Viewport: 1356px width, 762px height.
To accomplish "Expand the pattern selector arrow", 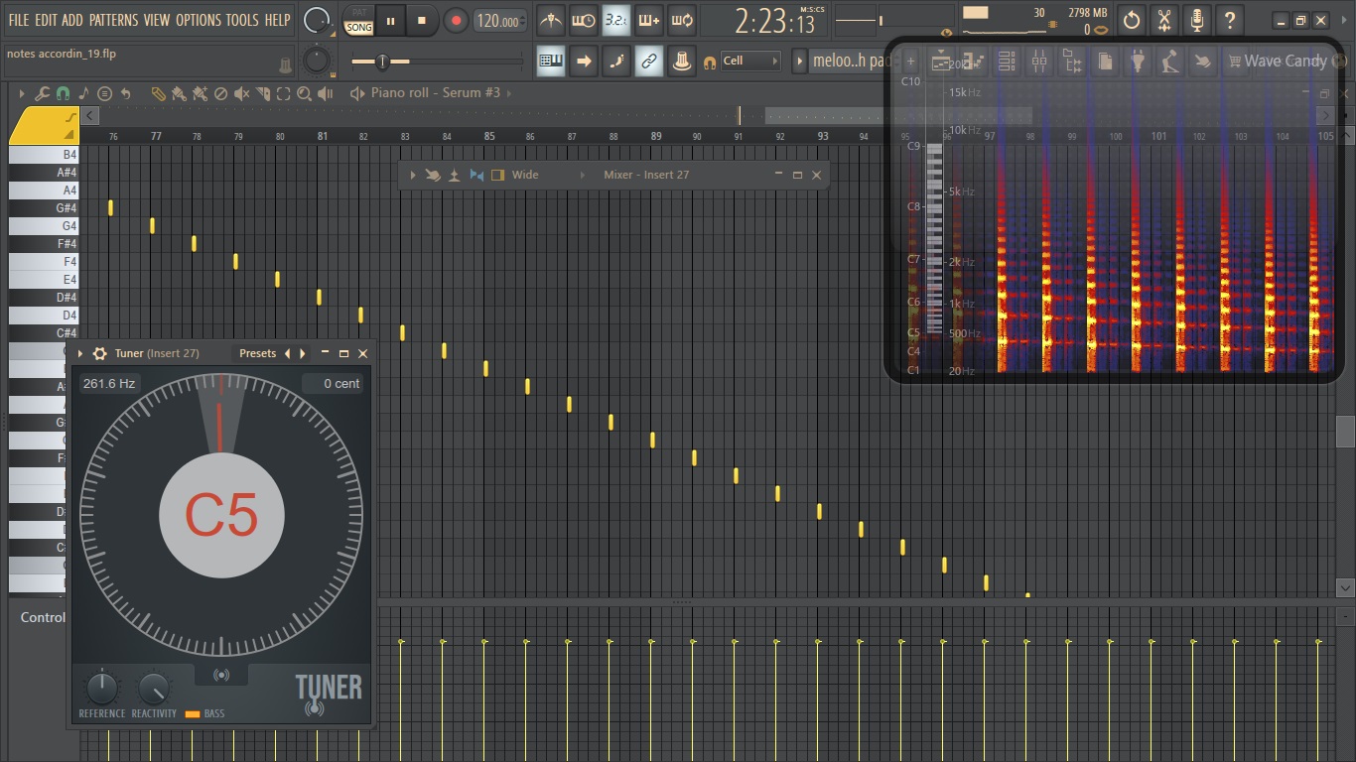I will click(799, 61).
